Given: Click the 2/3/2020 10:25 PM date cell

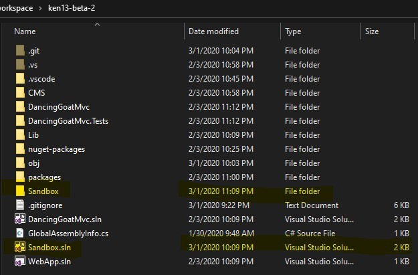Looking at the screenshot, I should click(221, 149).
